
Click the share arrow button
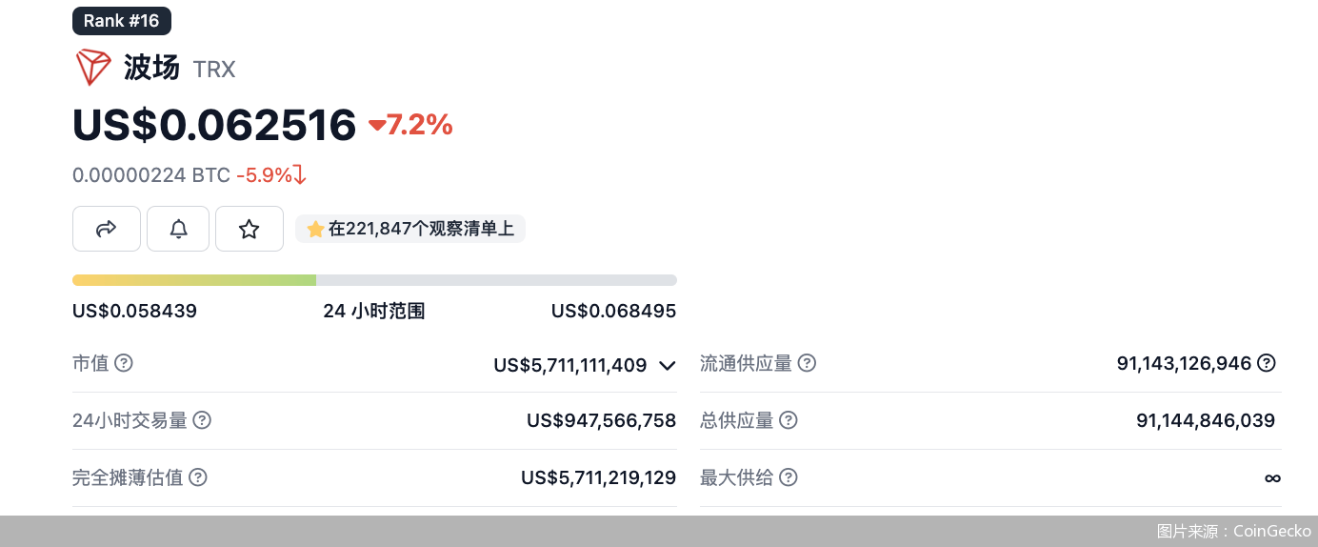coord(107,229)
